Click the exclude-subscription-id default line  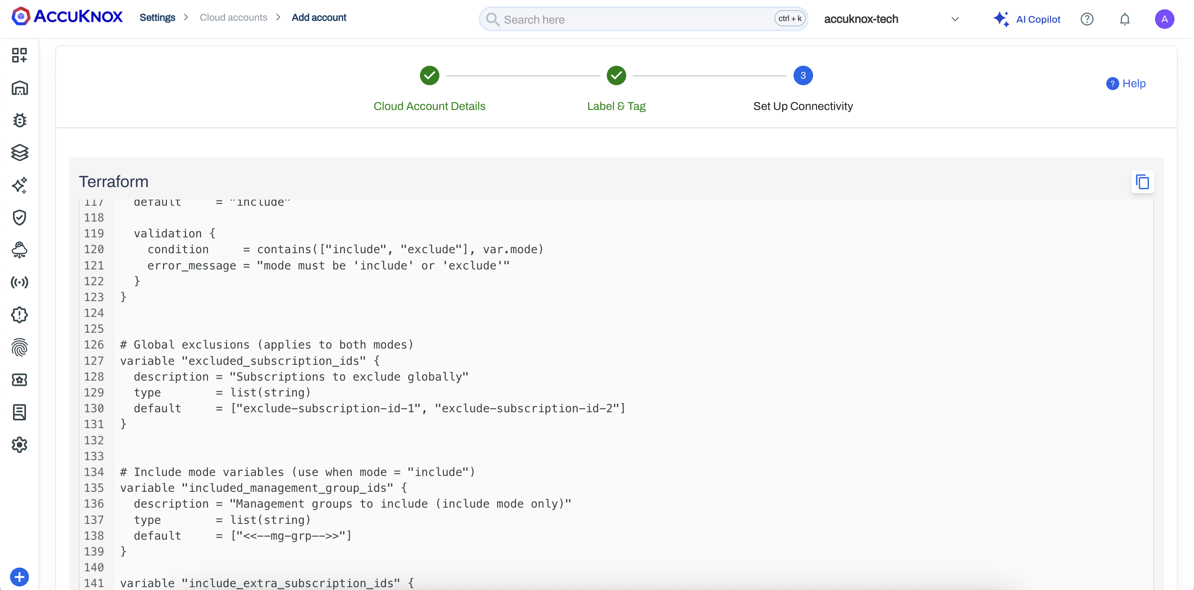click(x=380, y=408)
